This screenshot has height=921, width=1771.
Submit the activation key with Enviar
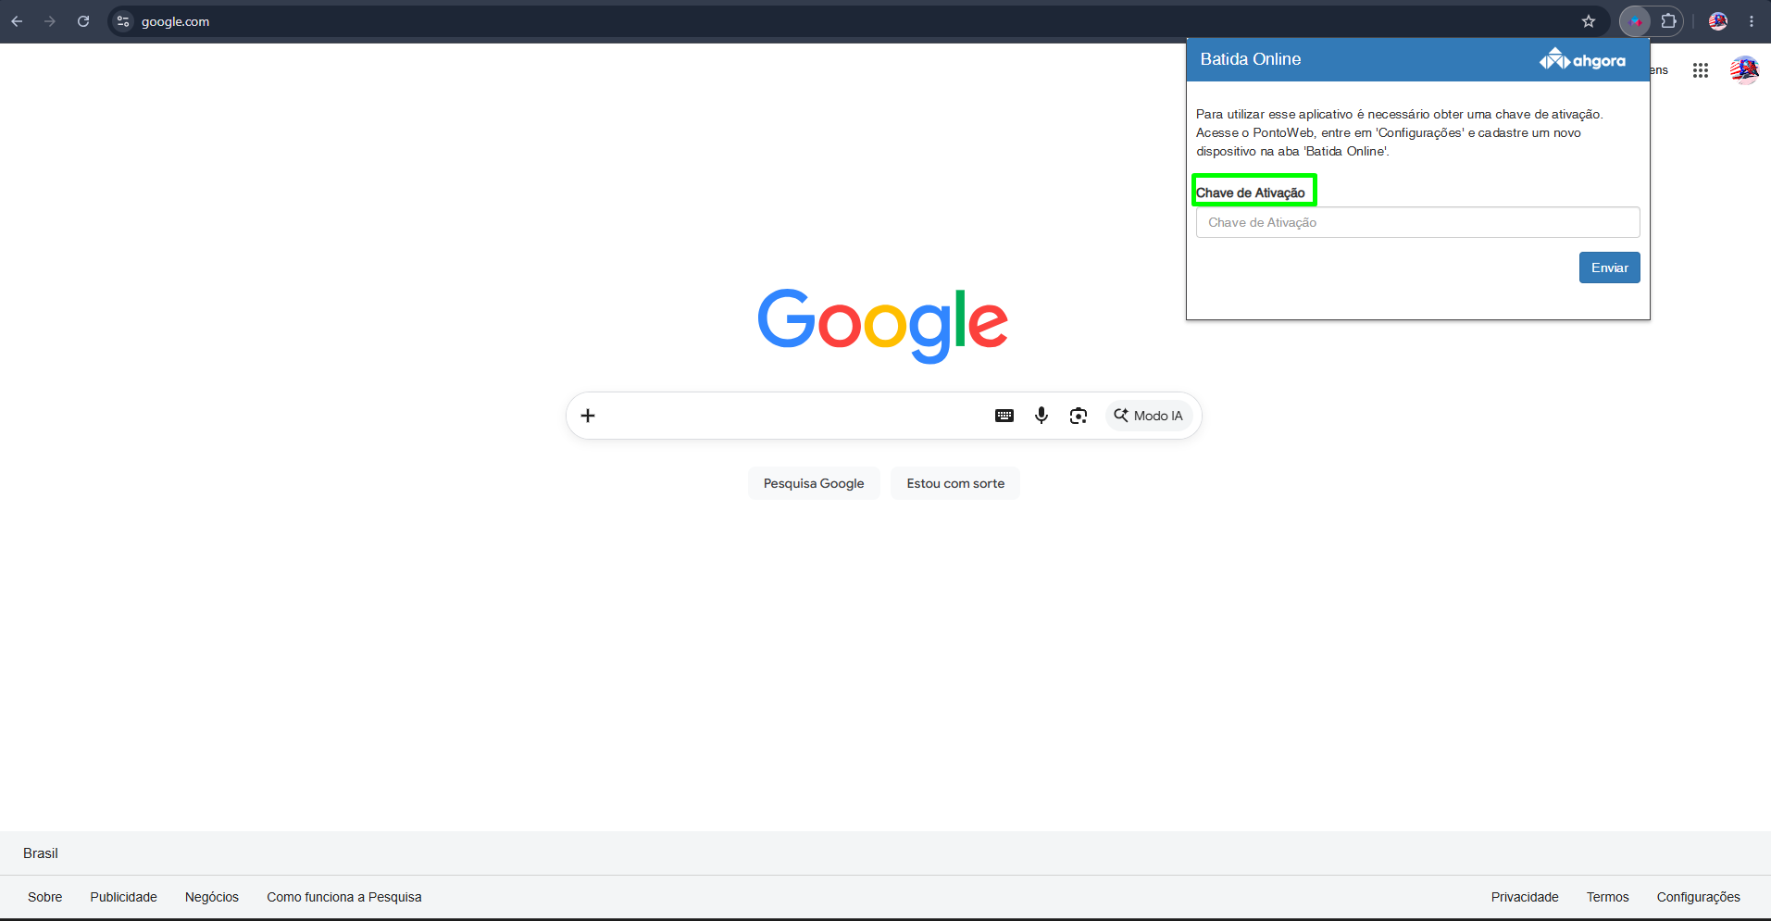coord(1610,268)
